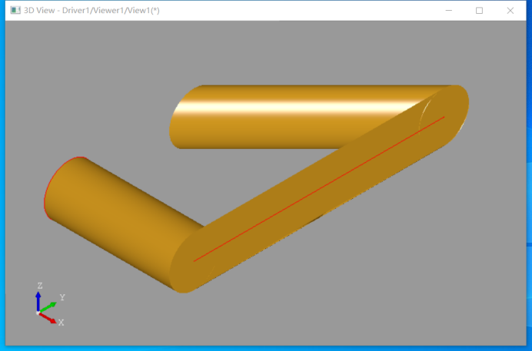532x351 pixels.
Task: Close the 3D View window
Action: pyautogui.click(x=510, y=11)
